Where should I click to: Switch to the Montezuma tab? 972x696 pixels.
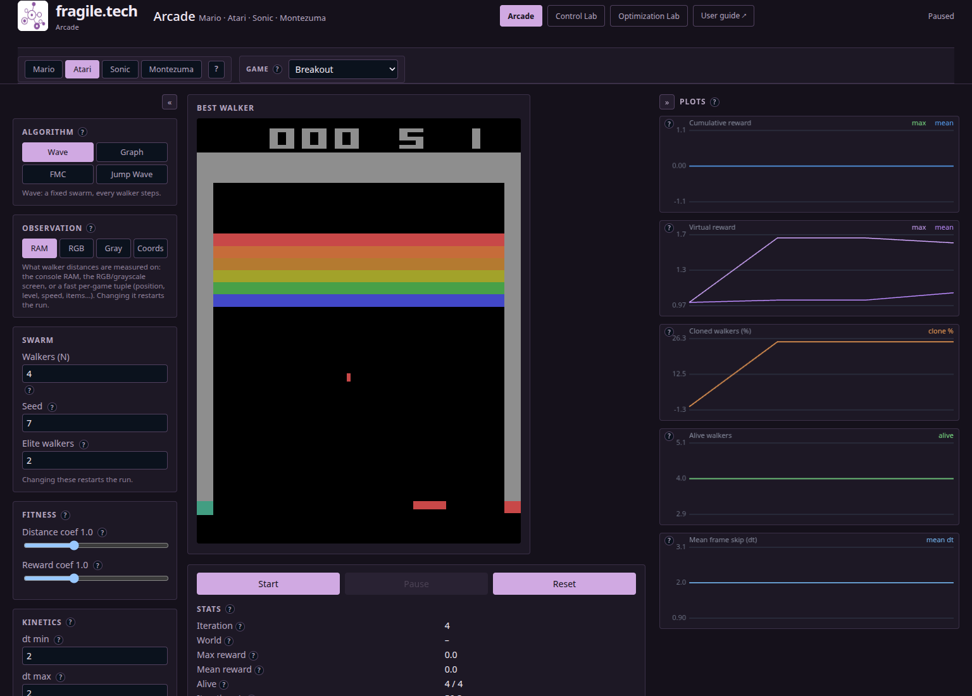coord(171,69)
